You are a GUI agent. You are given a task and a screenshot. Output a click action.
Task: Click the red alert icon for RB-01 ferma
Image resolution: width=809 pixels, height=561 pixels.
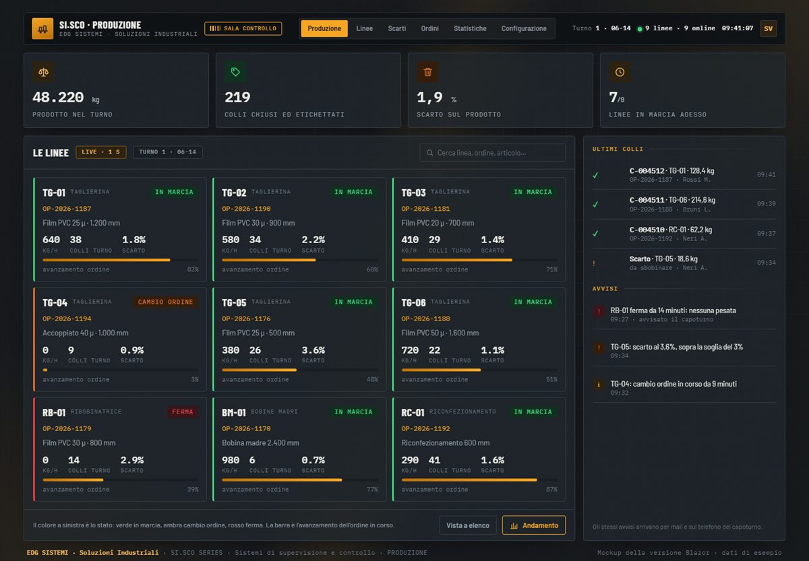click(599, 311)
